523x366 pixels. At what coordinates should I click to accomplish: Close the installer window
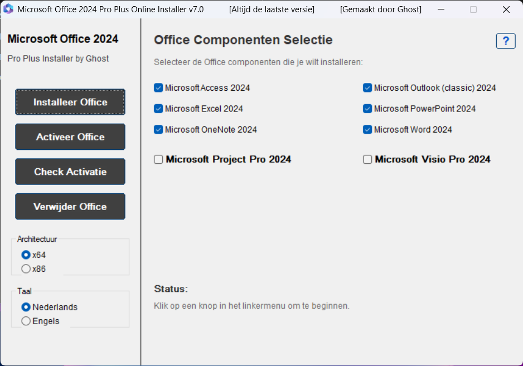point(506,9)
